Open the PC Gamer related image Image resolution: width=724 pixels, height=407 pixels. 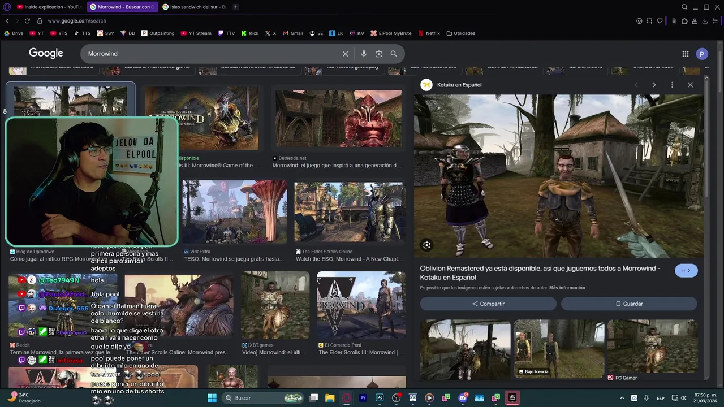[652, 347]
